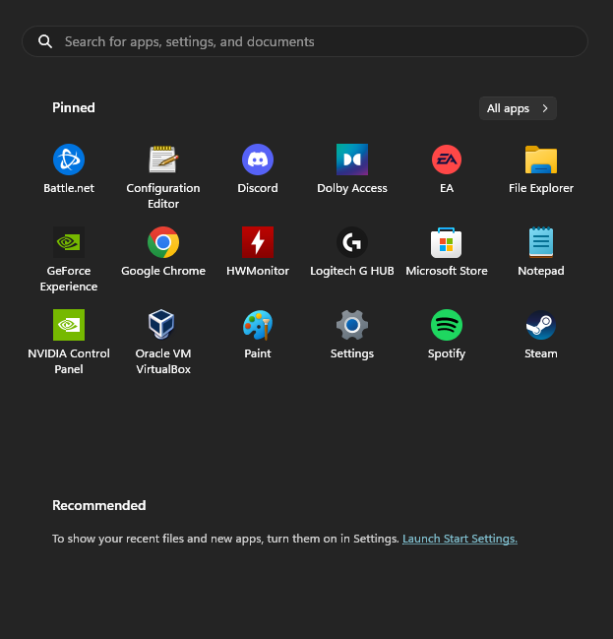Click the magnifying glass search icon
The width and height of the screenshot is (613, 639).
point(45,41)
